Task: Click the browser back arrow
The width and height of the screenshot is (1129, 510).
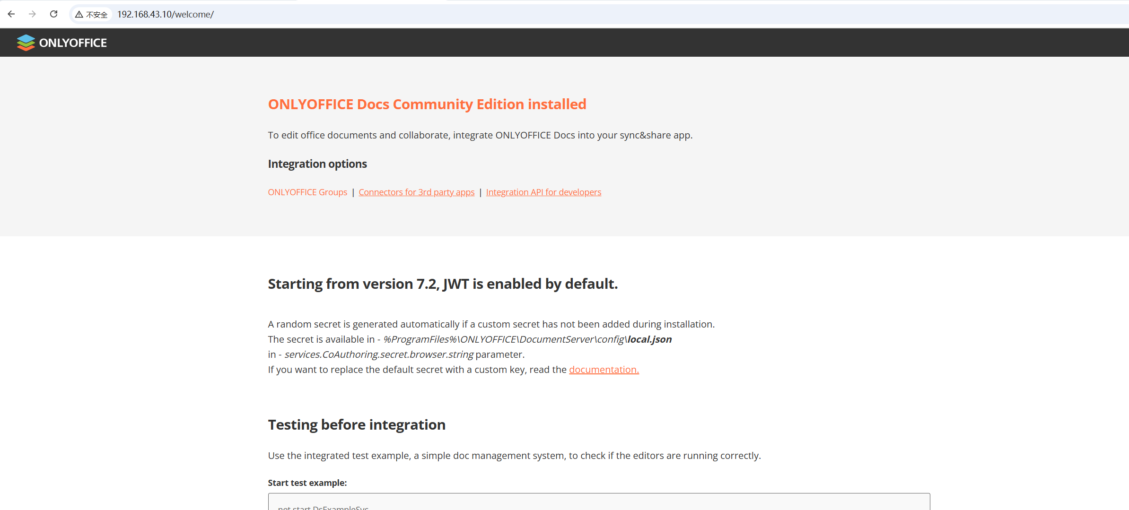Action: [x=11, y=14]
